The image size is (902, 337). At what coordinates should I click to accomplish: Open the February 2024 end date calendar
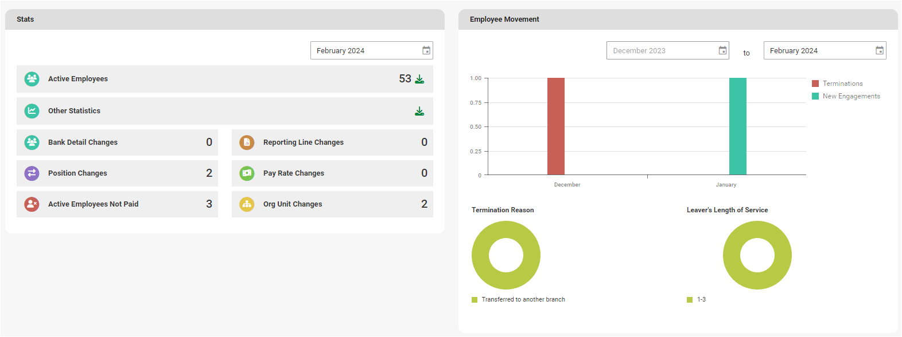[x=879, y=50]
